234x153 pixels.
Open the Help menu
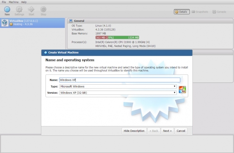(24, 2)
